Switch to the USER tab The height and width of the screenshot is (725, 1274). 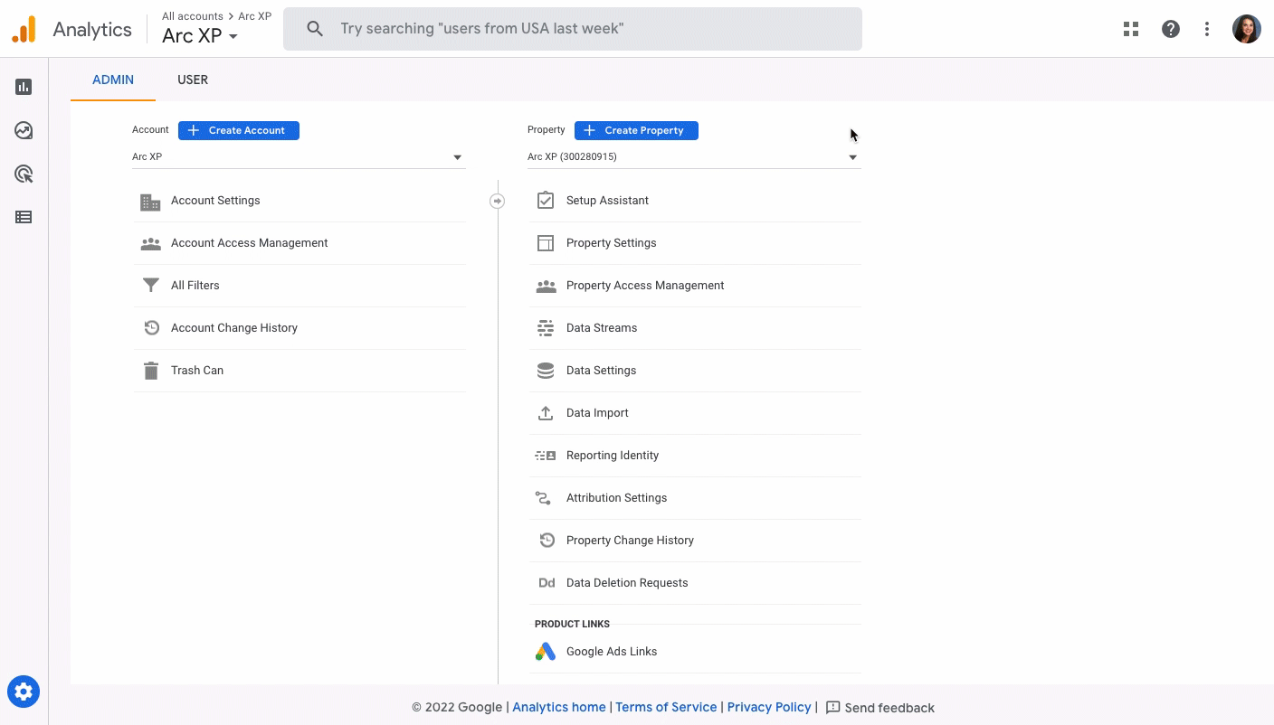(x=193, y=80)
